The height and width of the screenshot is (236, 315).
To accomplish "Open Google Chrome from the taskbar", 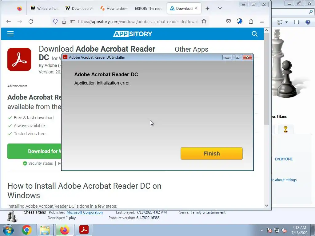I will [x=27, y=230].
